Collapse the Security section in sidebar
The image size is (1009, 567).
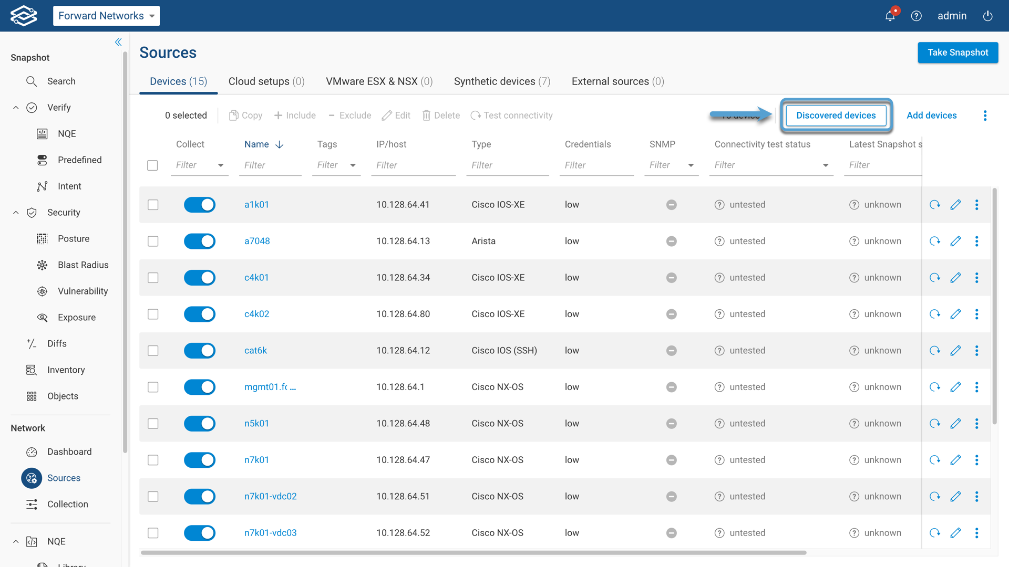(16, 213)
